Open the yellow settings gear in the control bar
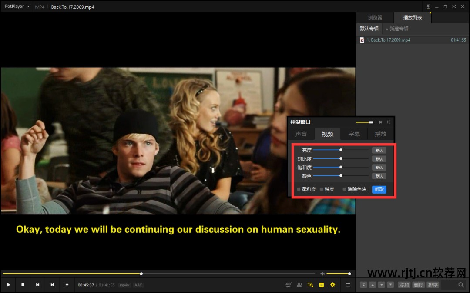The image size is (470, 293). 333,285
